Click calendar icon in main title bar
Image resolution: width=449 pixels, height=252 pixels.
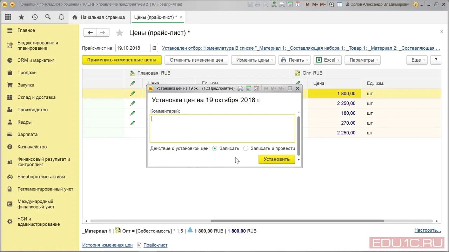coord(298,4)
